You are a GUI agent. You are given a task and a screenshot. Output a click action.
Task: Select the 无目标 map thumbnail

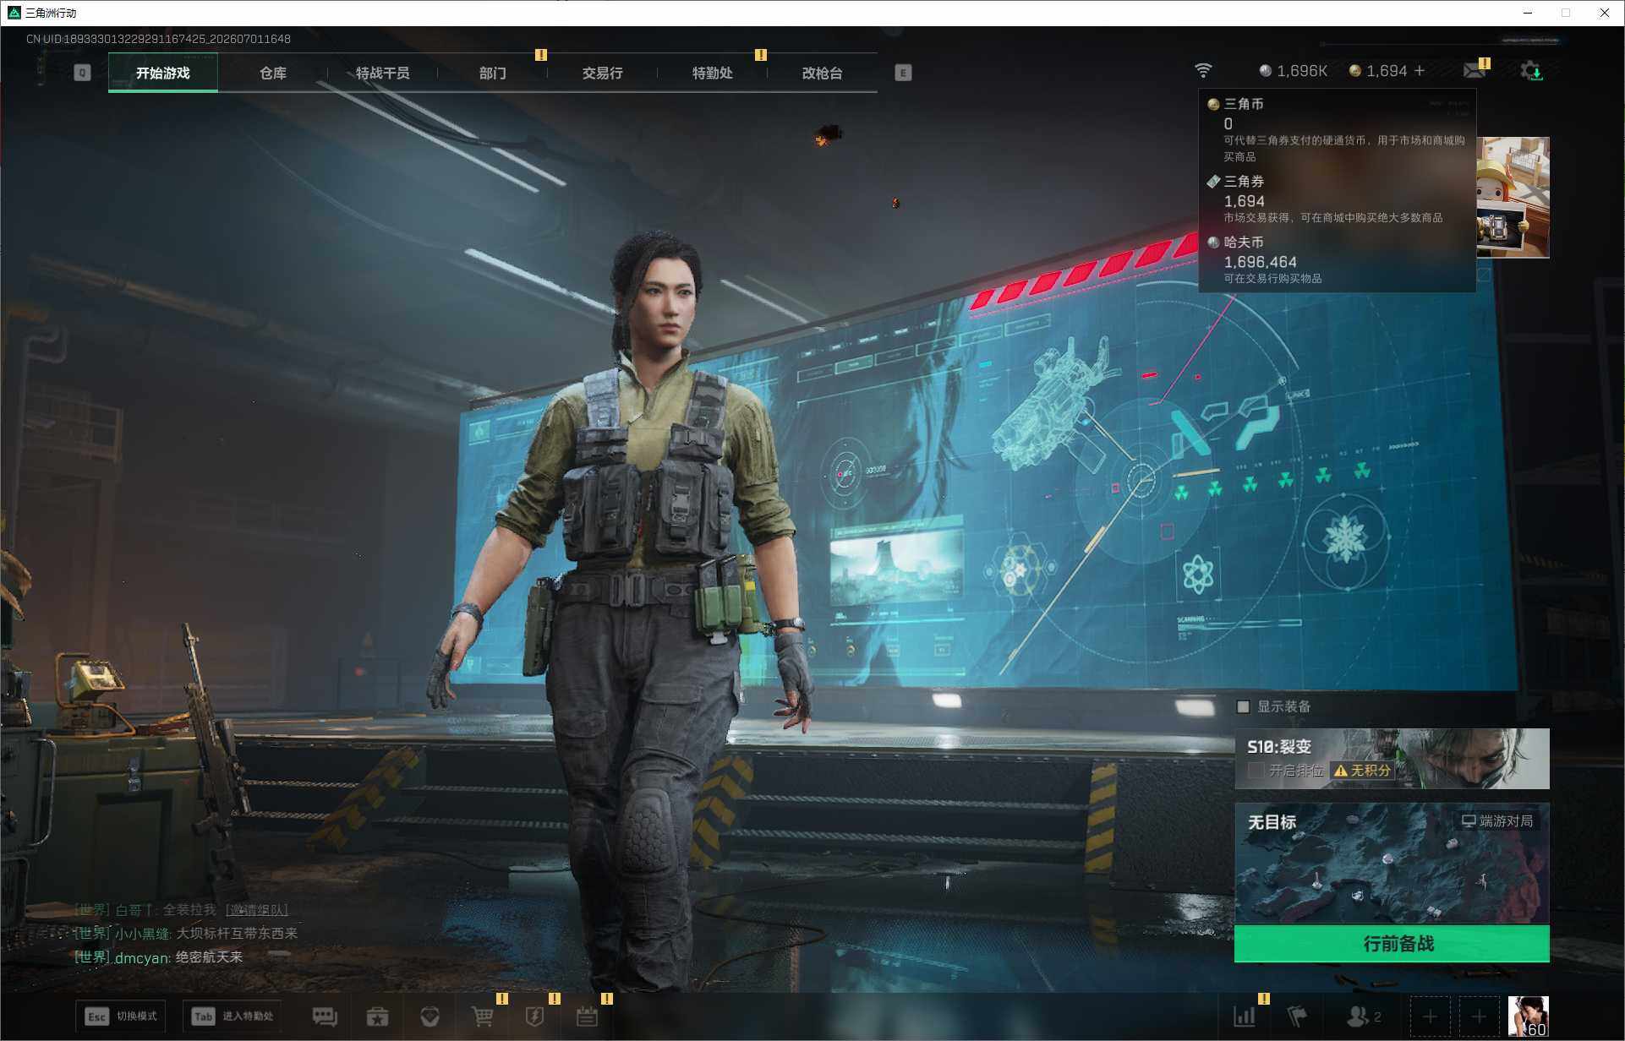[x=1392, y=863]
